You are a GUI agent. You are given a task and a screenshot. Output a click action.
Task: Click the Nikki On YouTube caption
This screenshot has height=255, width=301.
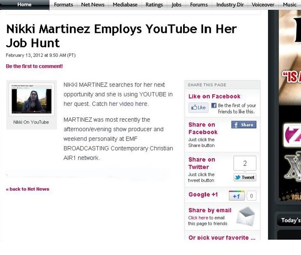click(x=31, y=122)
